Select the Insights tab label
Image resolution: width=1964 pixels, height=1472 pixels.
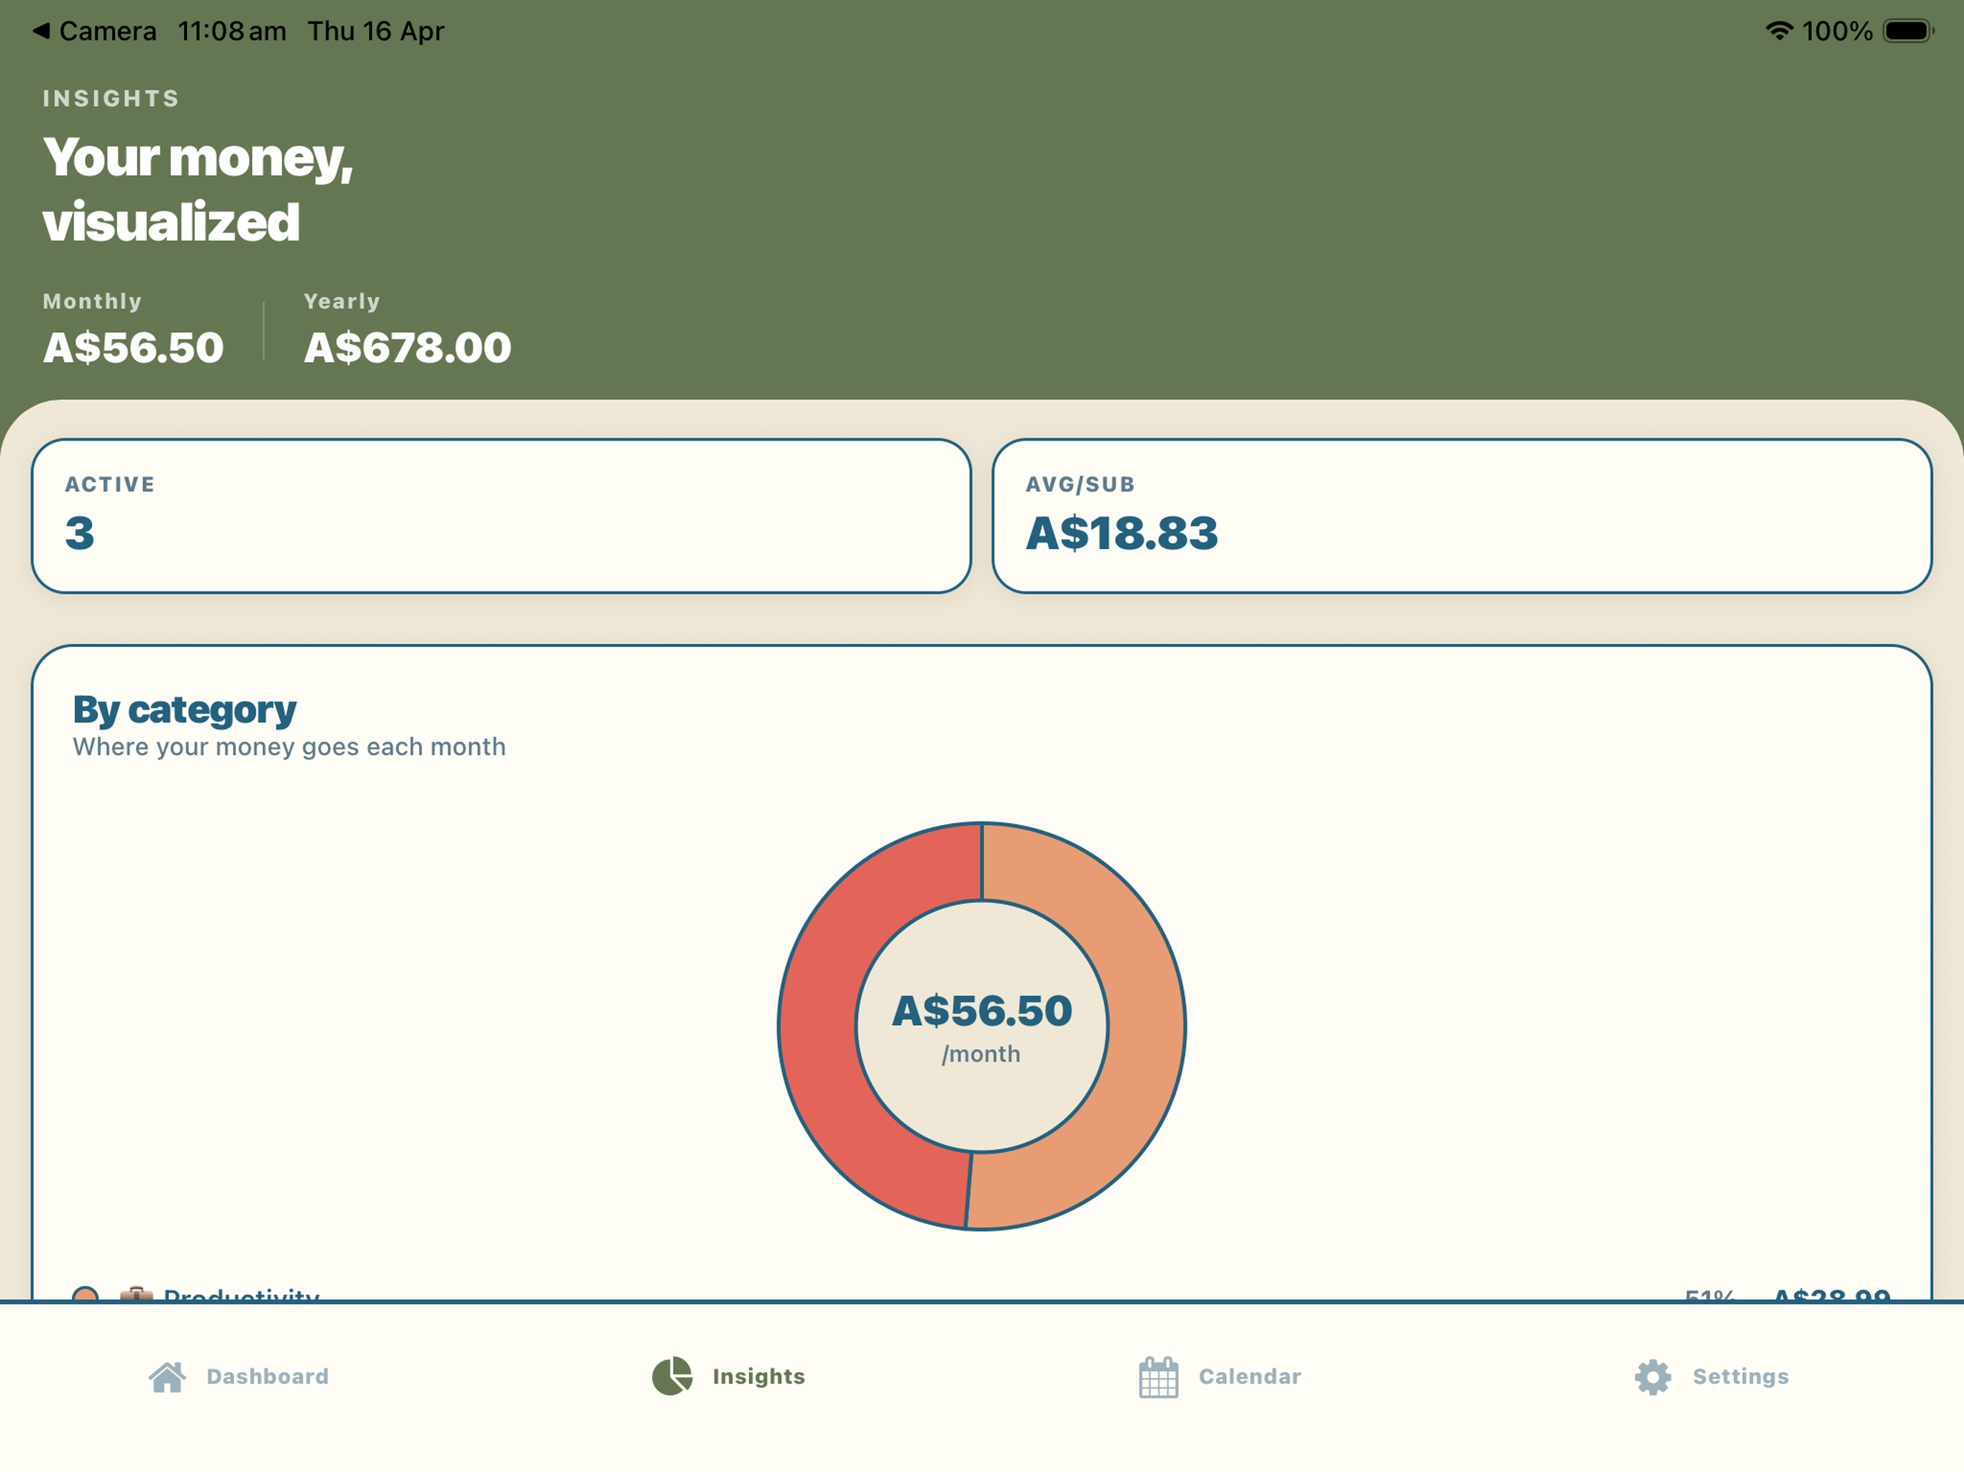(759, 1376)
